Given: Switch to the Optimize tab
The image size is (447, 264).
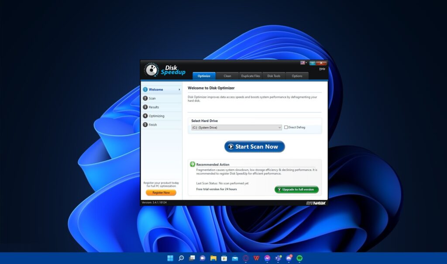Looking at the screenshot, I should pyautogui.click(x=204, y=76).
